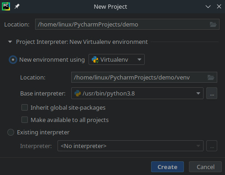
Task: Click ellipsis button next to Base interpreter
Action: tap(212, 93)
